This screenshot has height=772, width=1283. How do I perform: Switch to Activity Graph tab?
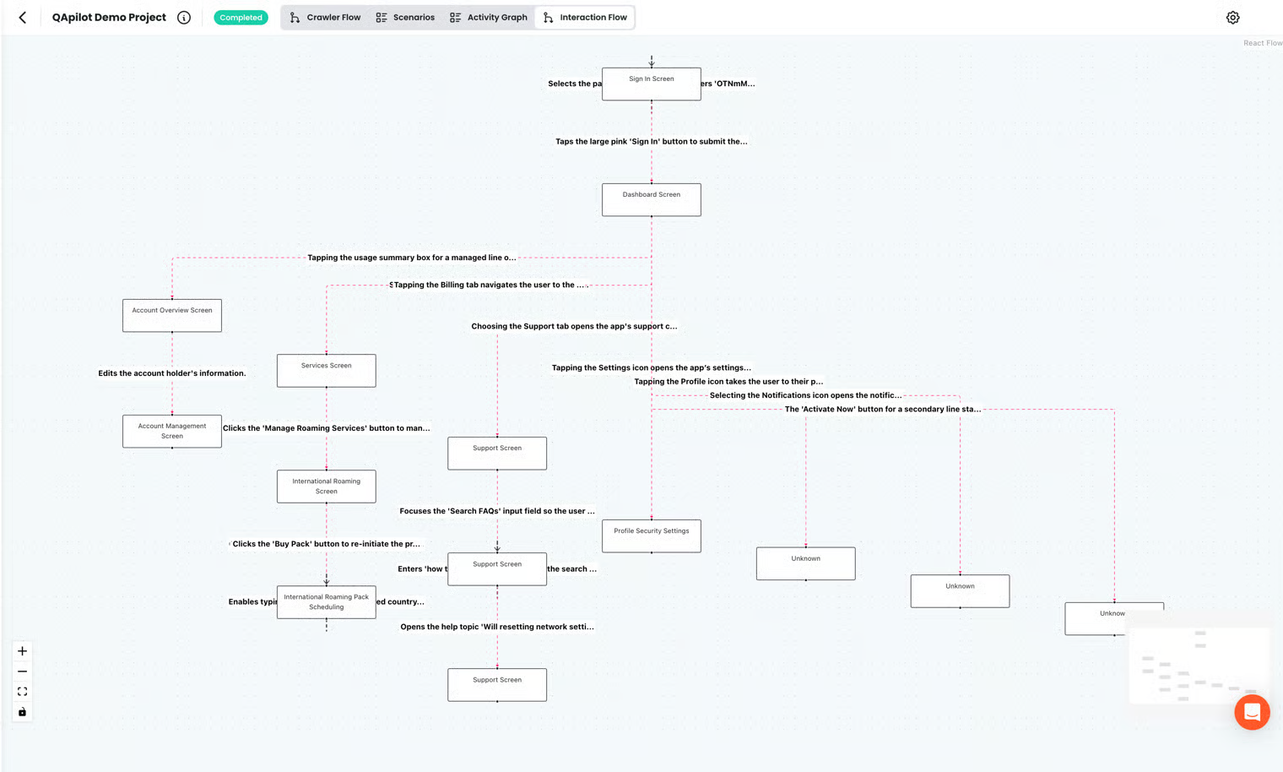(x=489, y=18)
